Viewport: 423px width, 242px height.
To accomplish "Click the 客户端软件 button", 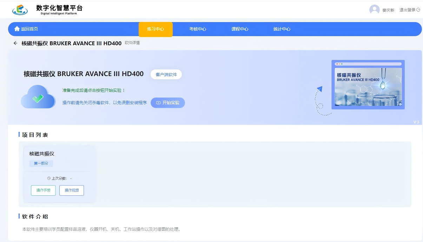I will tap(166, 74).
